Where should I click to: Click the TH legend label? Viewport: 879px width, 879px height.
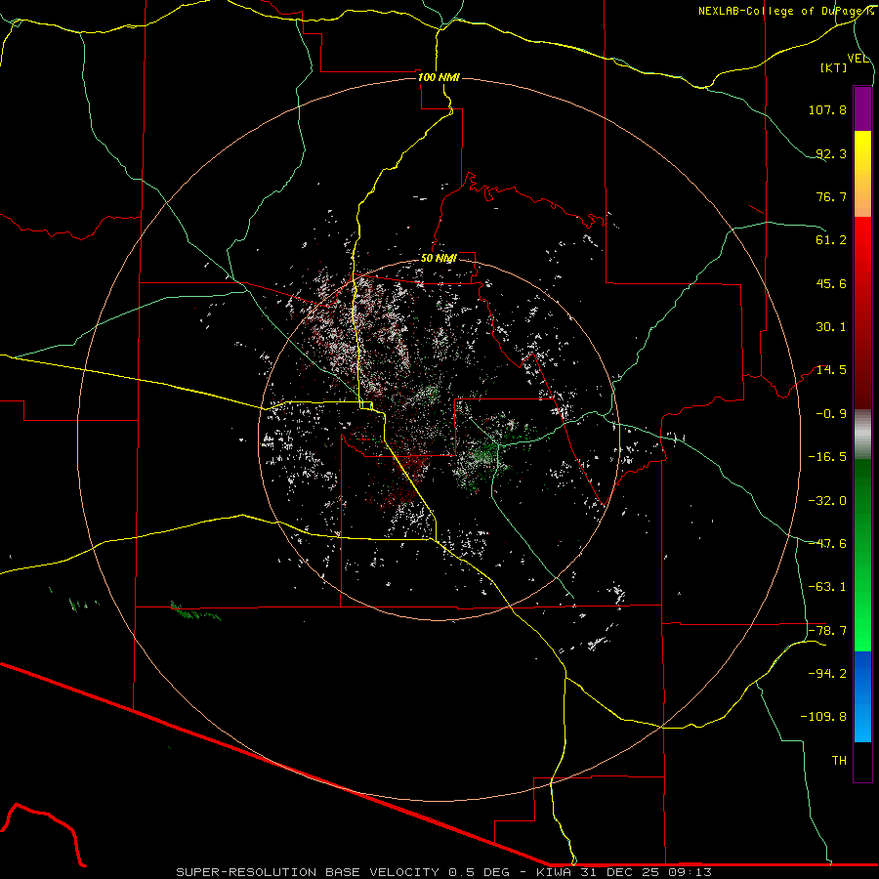point(839,761)
